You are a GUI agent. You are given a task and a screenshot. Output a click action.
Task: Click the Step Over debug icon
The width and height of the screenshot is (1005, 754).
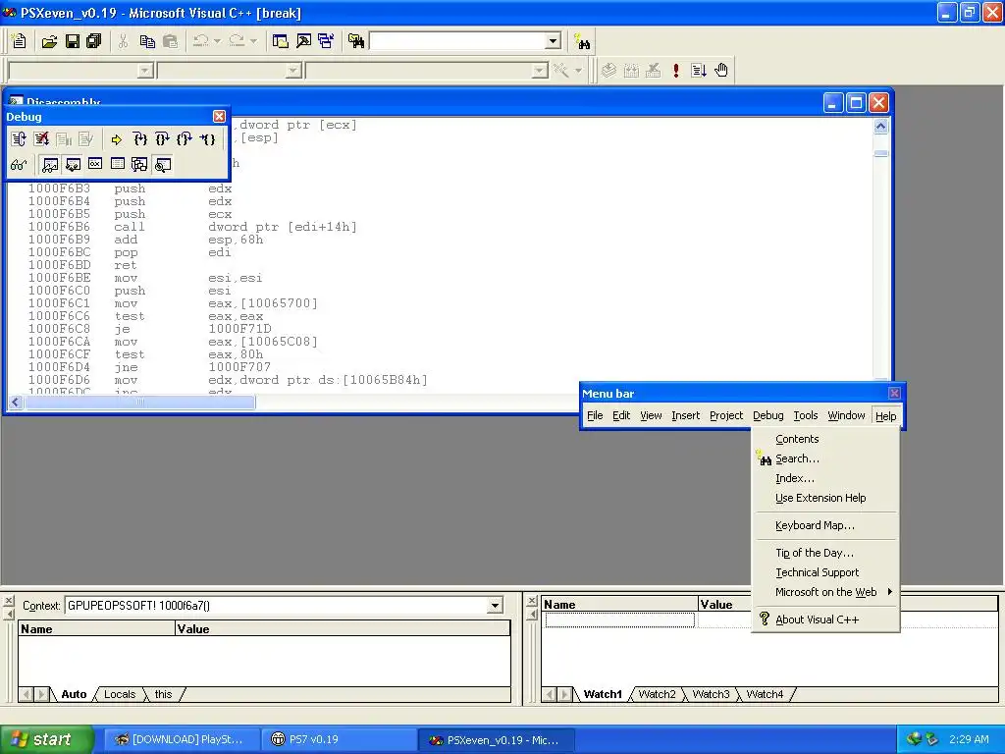(x=162, y=139)
